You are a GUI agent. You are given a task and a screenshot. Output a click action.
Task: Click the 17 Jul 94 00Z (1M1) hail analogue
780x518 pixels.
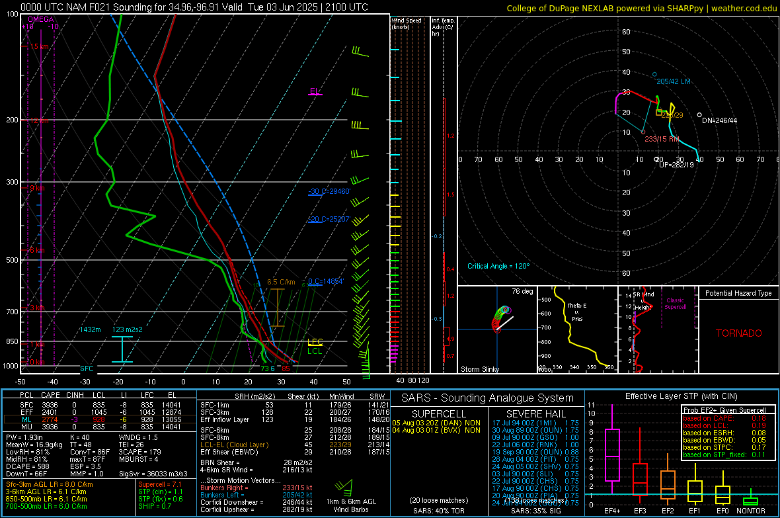tap(535, 423)
